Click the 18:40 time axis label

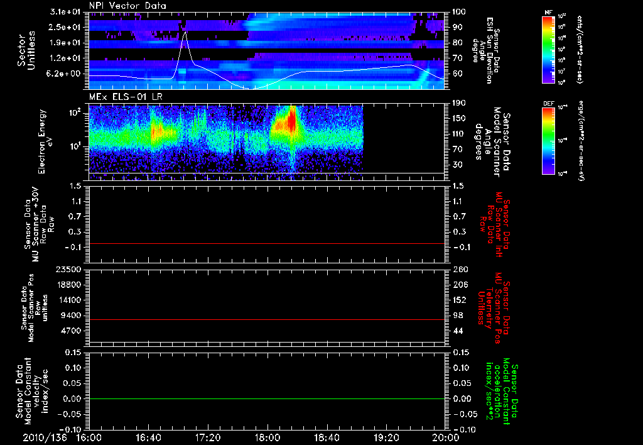(x=327, y=437)
